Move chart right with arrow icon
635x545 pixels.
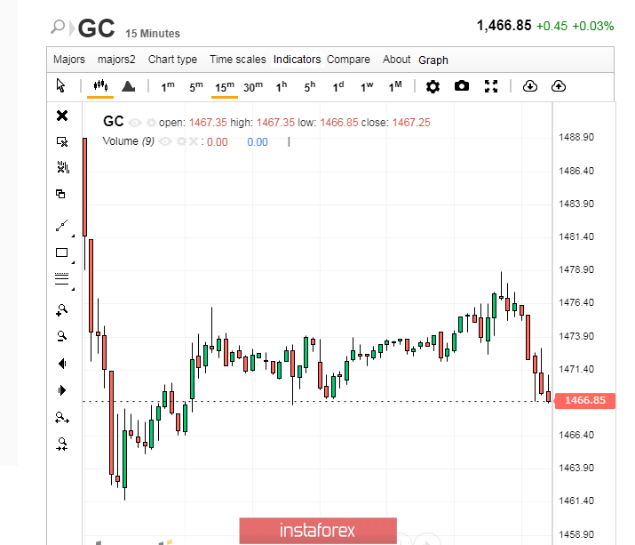pyautogui.click(x=62, y=390)
